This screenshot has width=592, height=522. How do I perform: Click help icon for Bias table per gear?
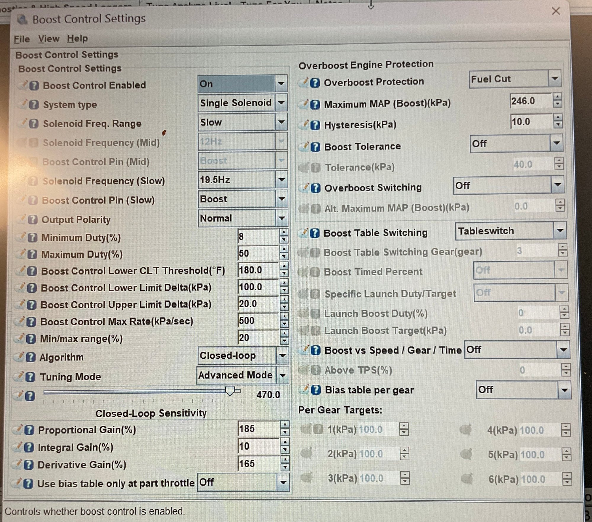pyautogui.click(x=316, y=390)
